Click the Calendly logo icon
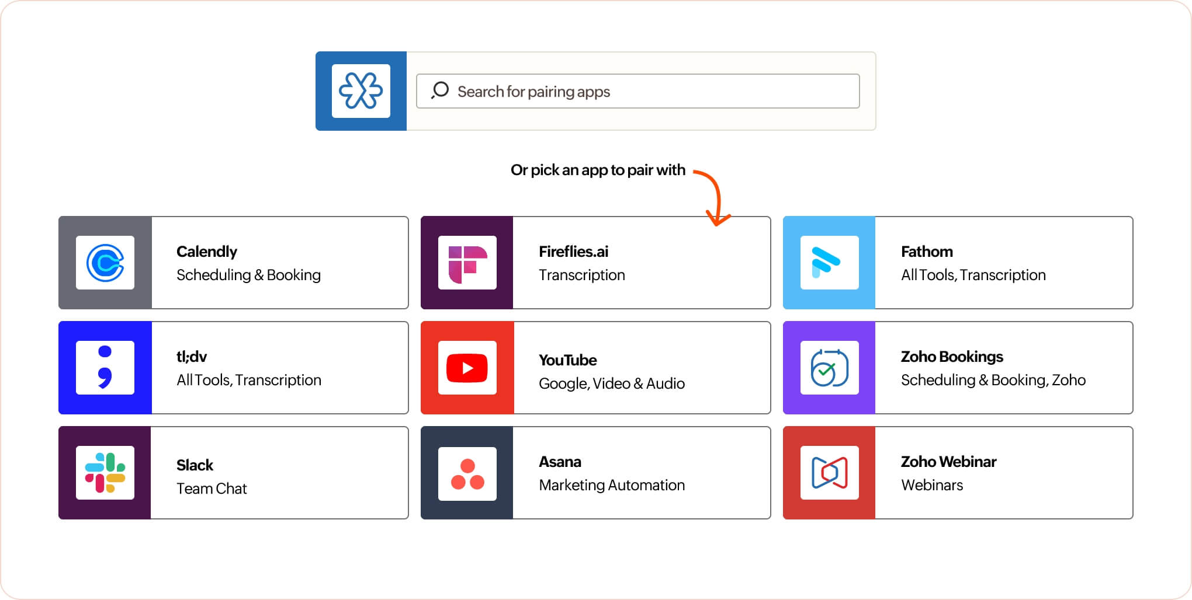Viewport: 1192px width, 600px height. (105, 263)
